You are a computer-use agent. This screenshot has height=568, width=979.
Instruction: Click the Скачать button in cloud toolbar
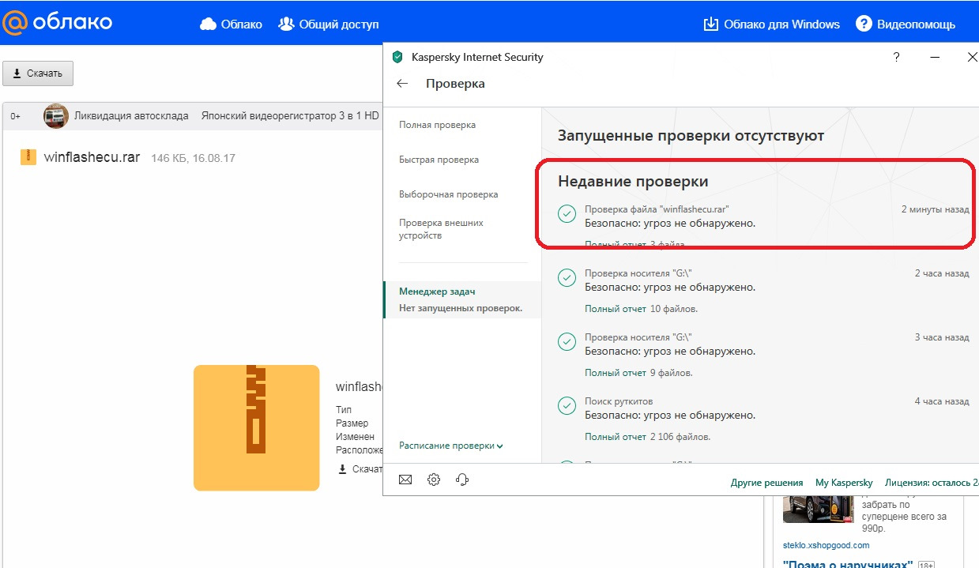(x=38, y=73)
